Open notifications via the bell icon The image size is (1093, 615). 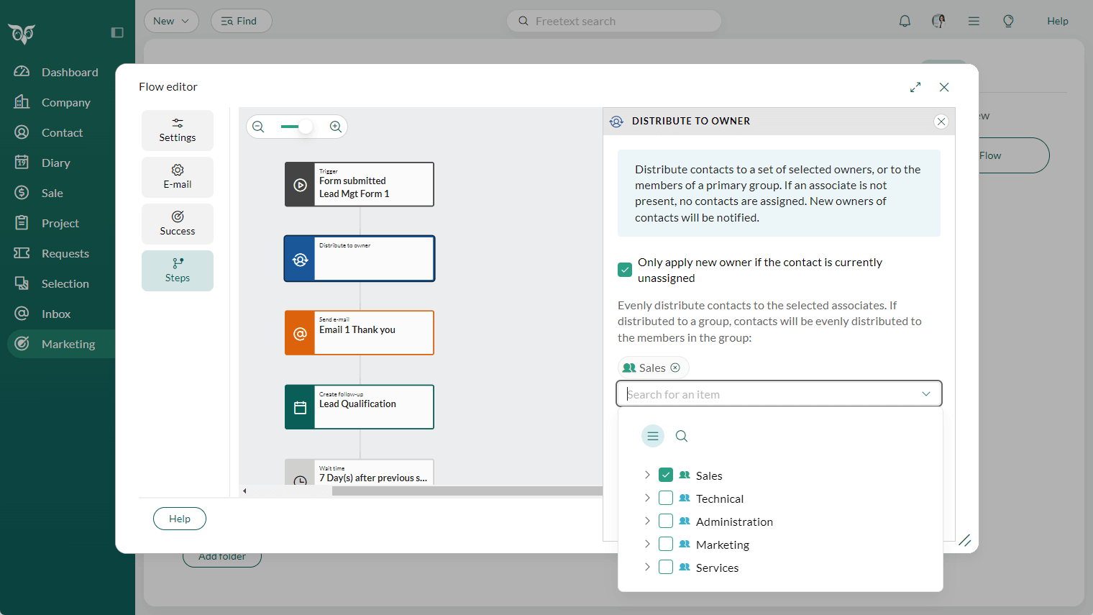coord(905,21)
